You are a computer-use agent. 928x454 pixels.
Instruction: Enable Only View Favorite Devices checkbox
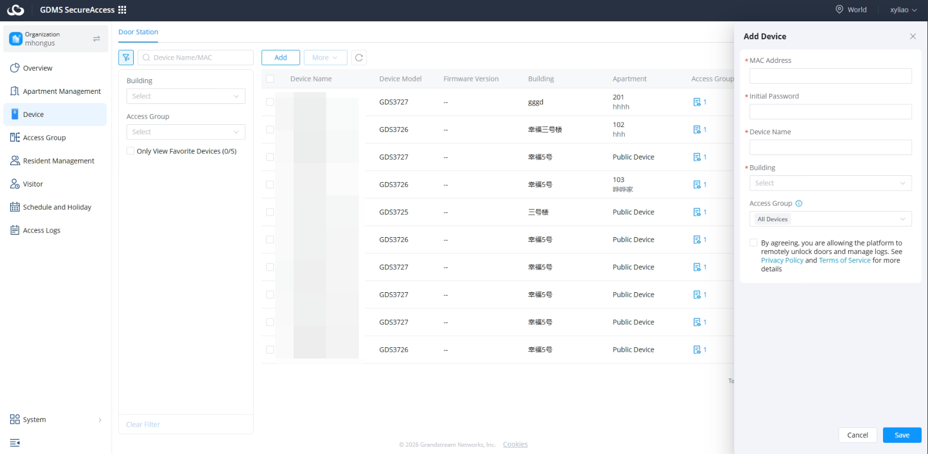pyautogui.click(x=130, y=151)
